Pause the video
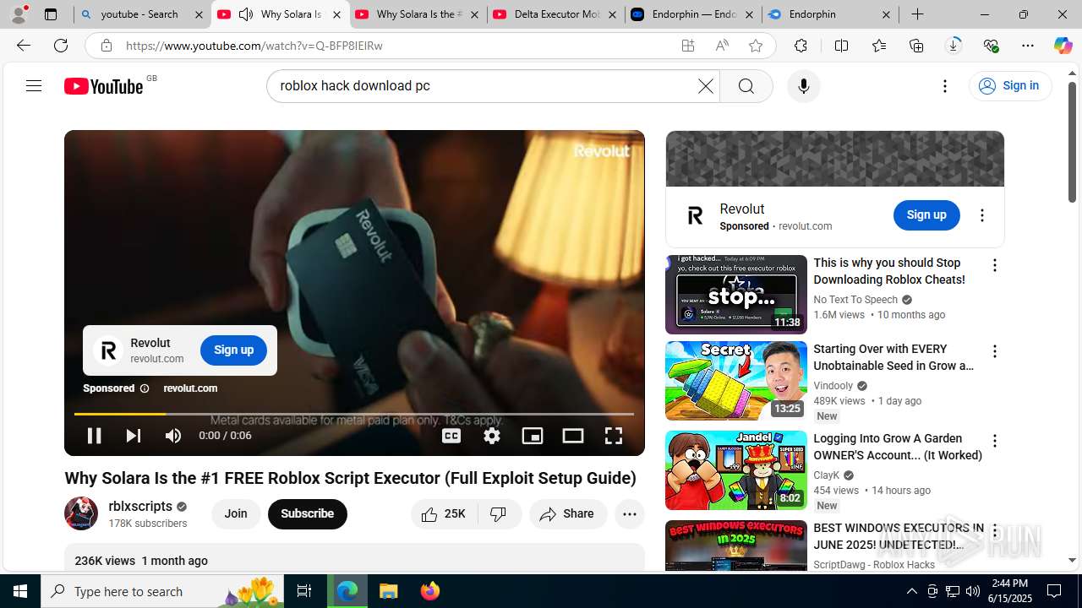This screenshot has height=608, width=1082. tap(94, 436)
